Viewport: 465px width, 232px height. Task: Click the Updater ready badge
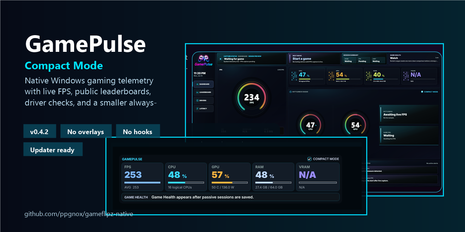(53, 149)
